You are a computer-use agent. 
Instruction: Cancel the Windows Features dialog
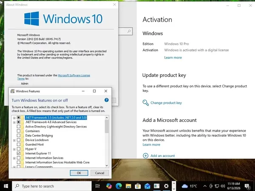click(x=99, y=173)
